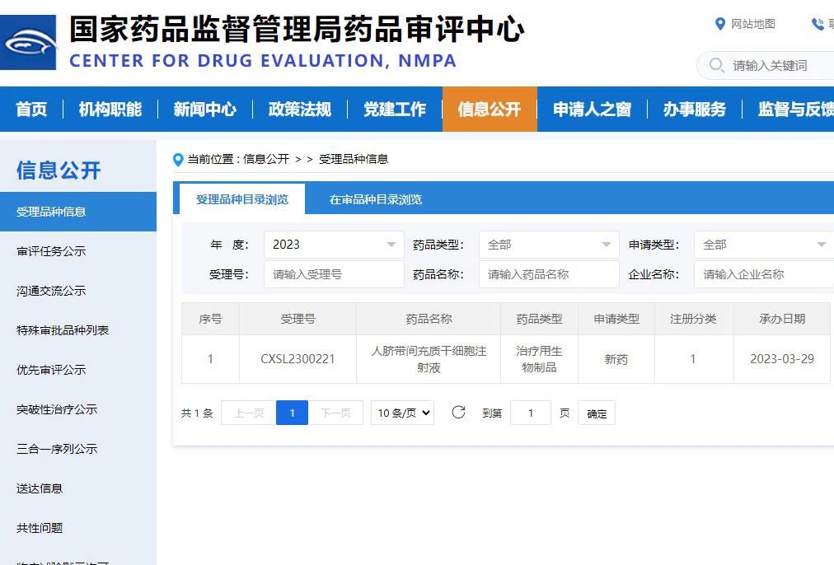
Task: Open the 申请人之窗 menu item
Action: point(591,109)
